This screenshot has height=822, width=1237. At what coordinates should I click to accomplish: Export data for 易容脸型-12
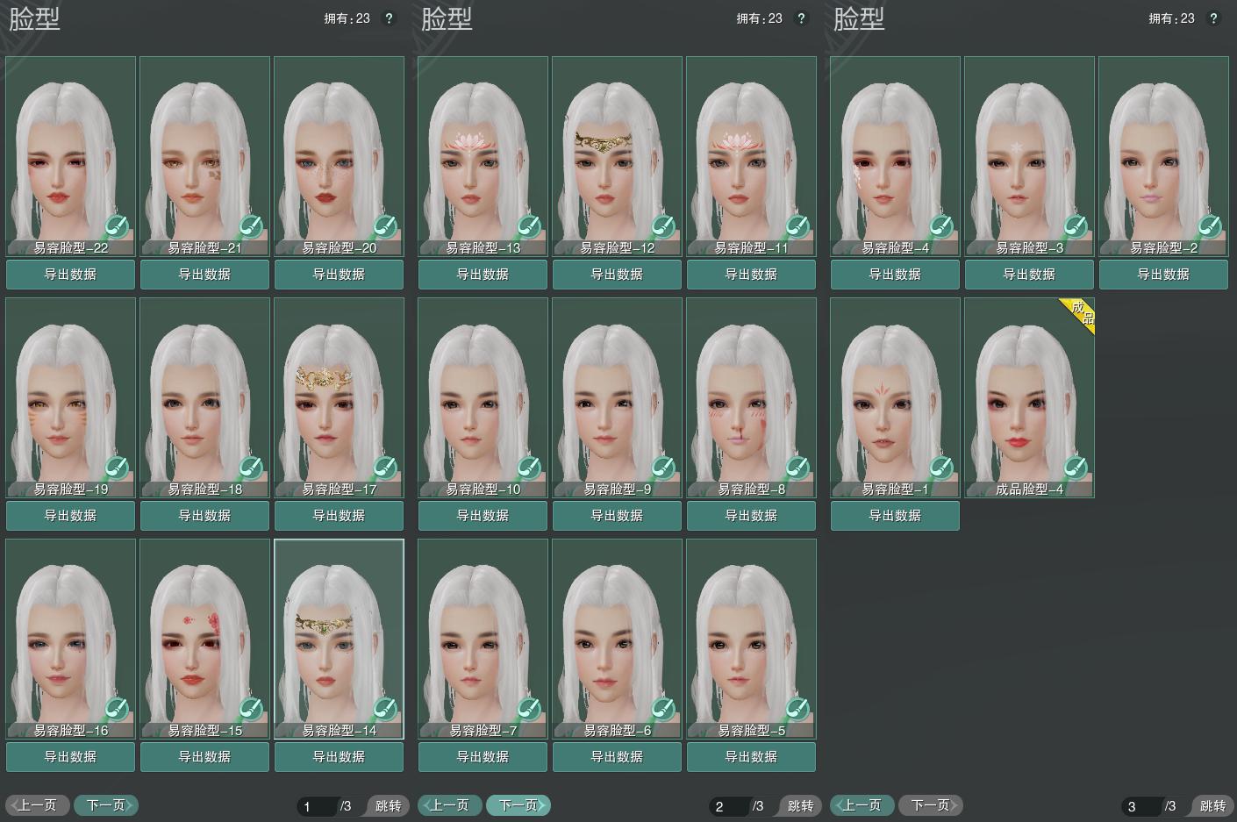coord(617,275)
